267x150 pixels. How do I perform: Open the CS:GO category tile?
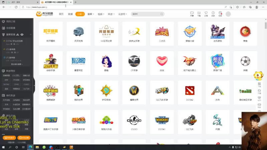(x=134, y=122)
